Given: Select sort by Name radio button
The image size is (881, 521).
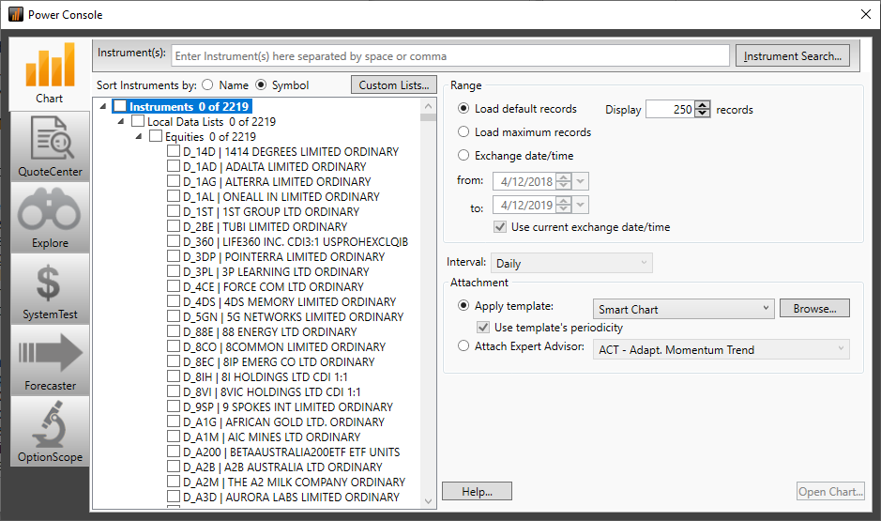Looking at the screenshot, I should pyautogui.click(x=208, y=84).
